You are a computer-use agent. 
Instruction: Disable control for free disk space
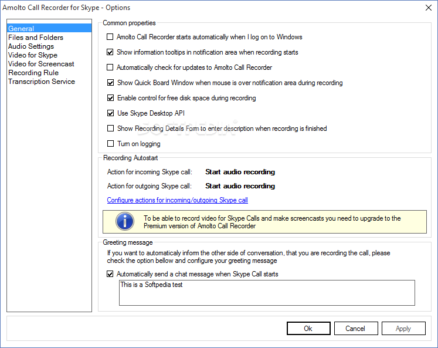point(111,98)
